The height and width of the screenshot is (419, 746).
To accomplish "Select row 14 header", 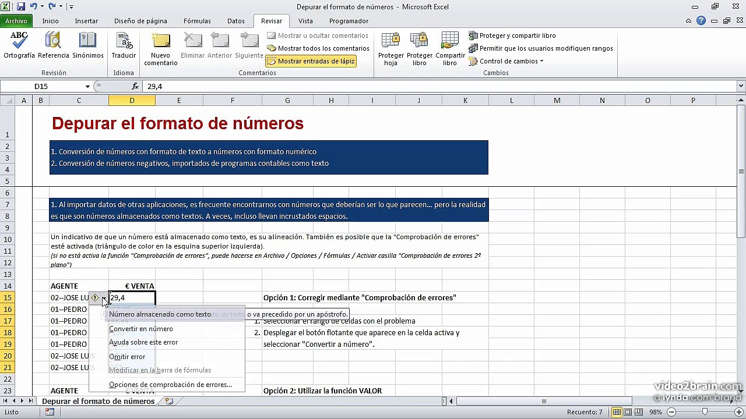I will (8, 286).
